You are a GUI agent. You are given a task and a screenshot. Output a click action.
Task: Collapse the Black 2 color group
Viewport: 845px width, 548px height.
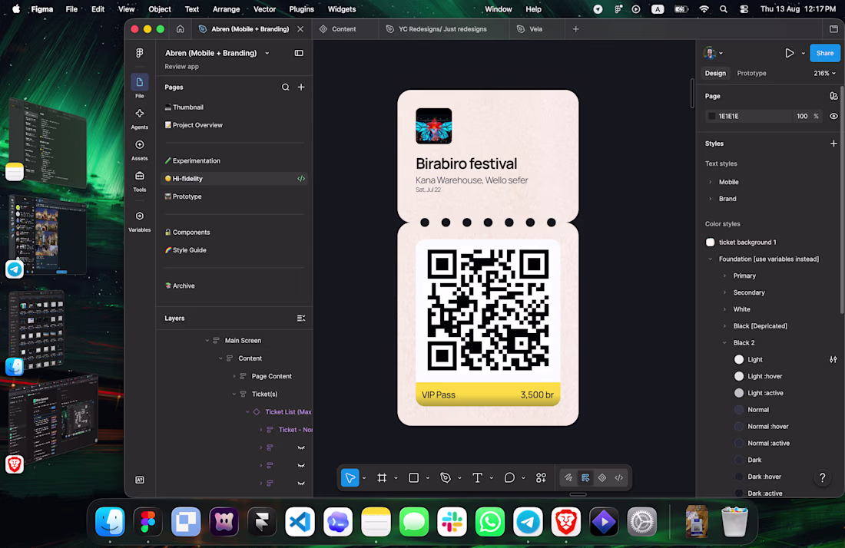[x=724, y=343]
